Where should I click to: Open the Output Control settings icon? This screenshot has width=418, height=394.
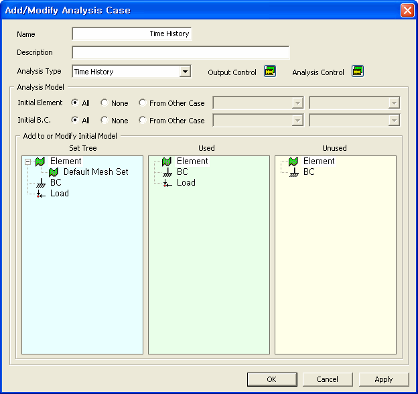tap(270, 72)
